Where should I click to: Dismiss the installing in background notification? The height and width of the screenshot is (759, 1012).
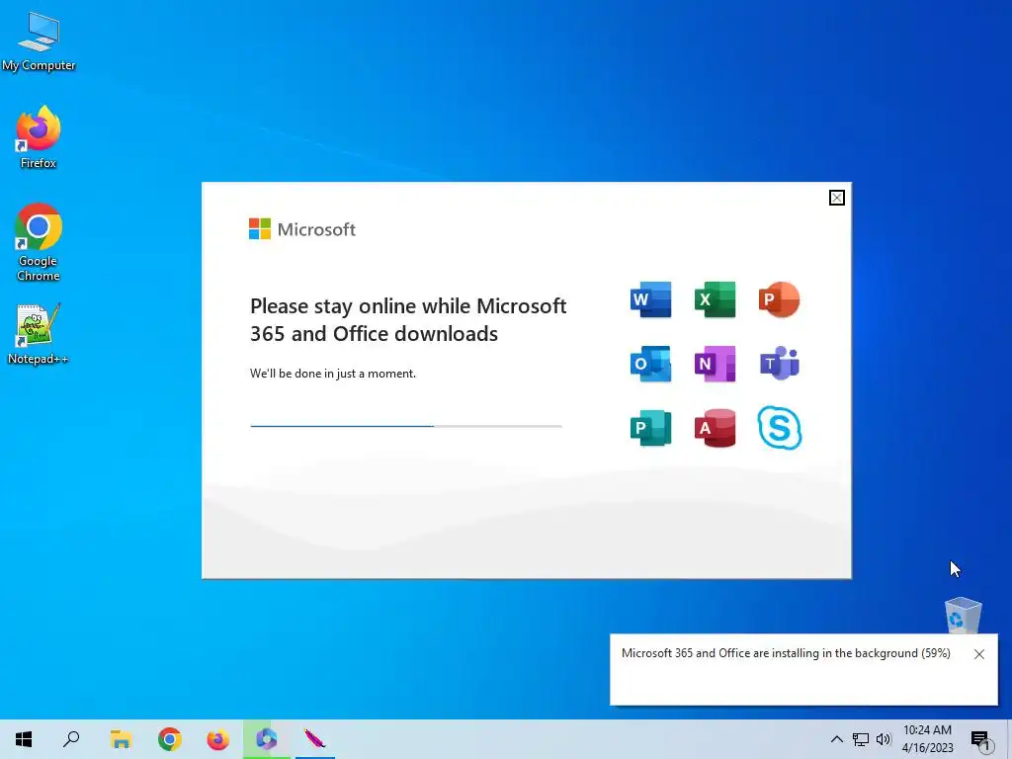979,654
